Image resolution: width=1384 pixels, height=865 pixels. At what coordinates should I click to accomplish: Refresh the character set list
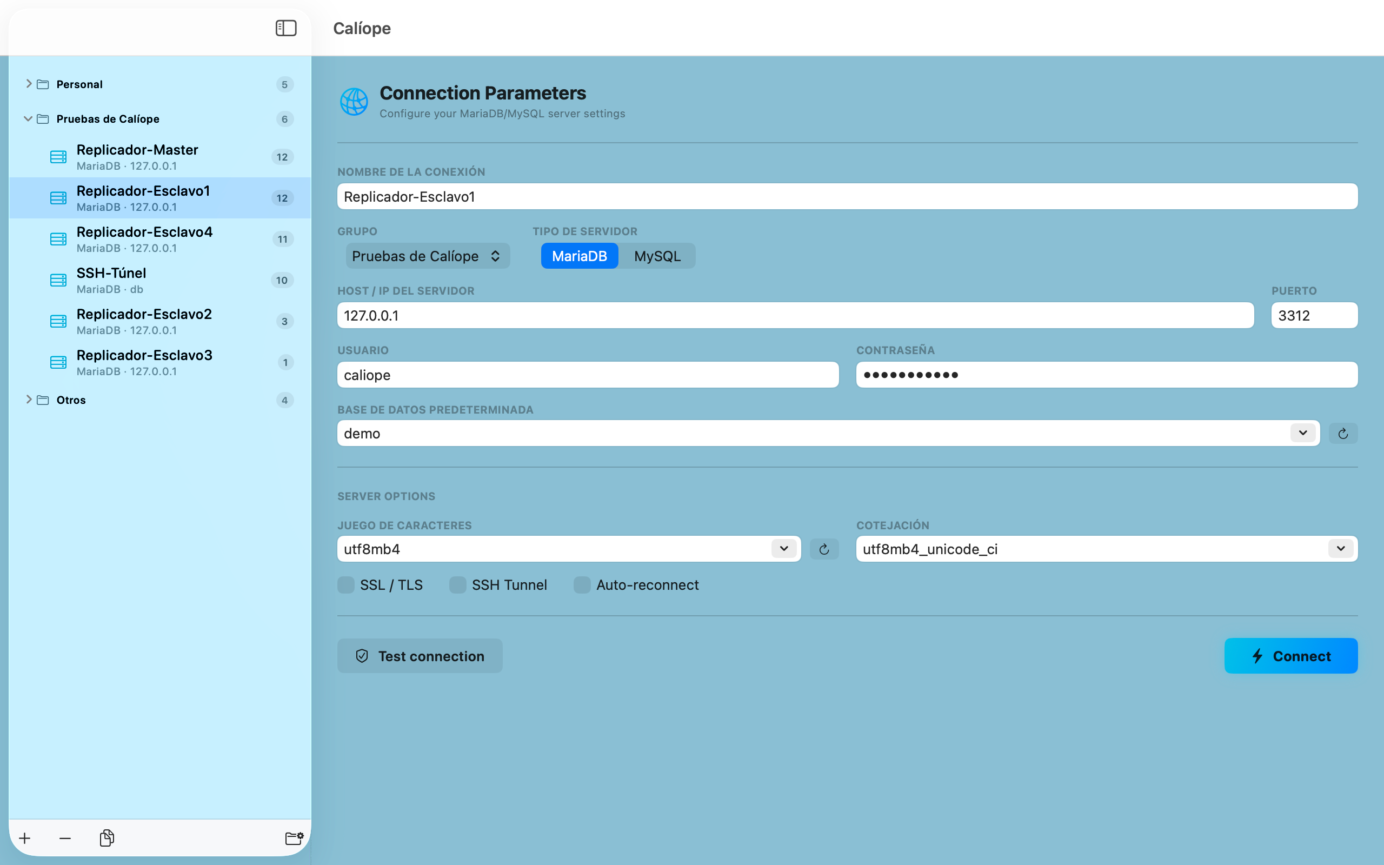point(824,549)
